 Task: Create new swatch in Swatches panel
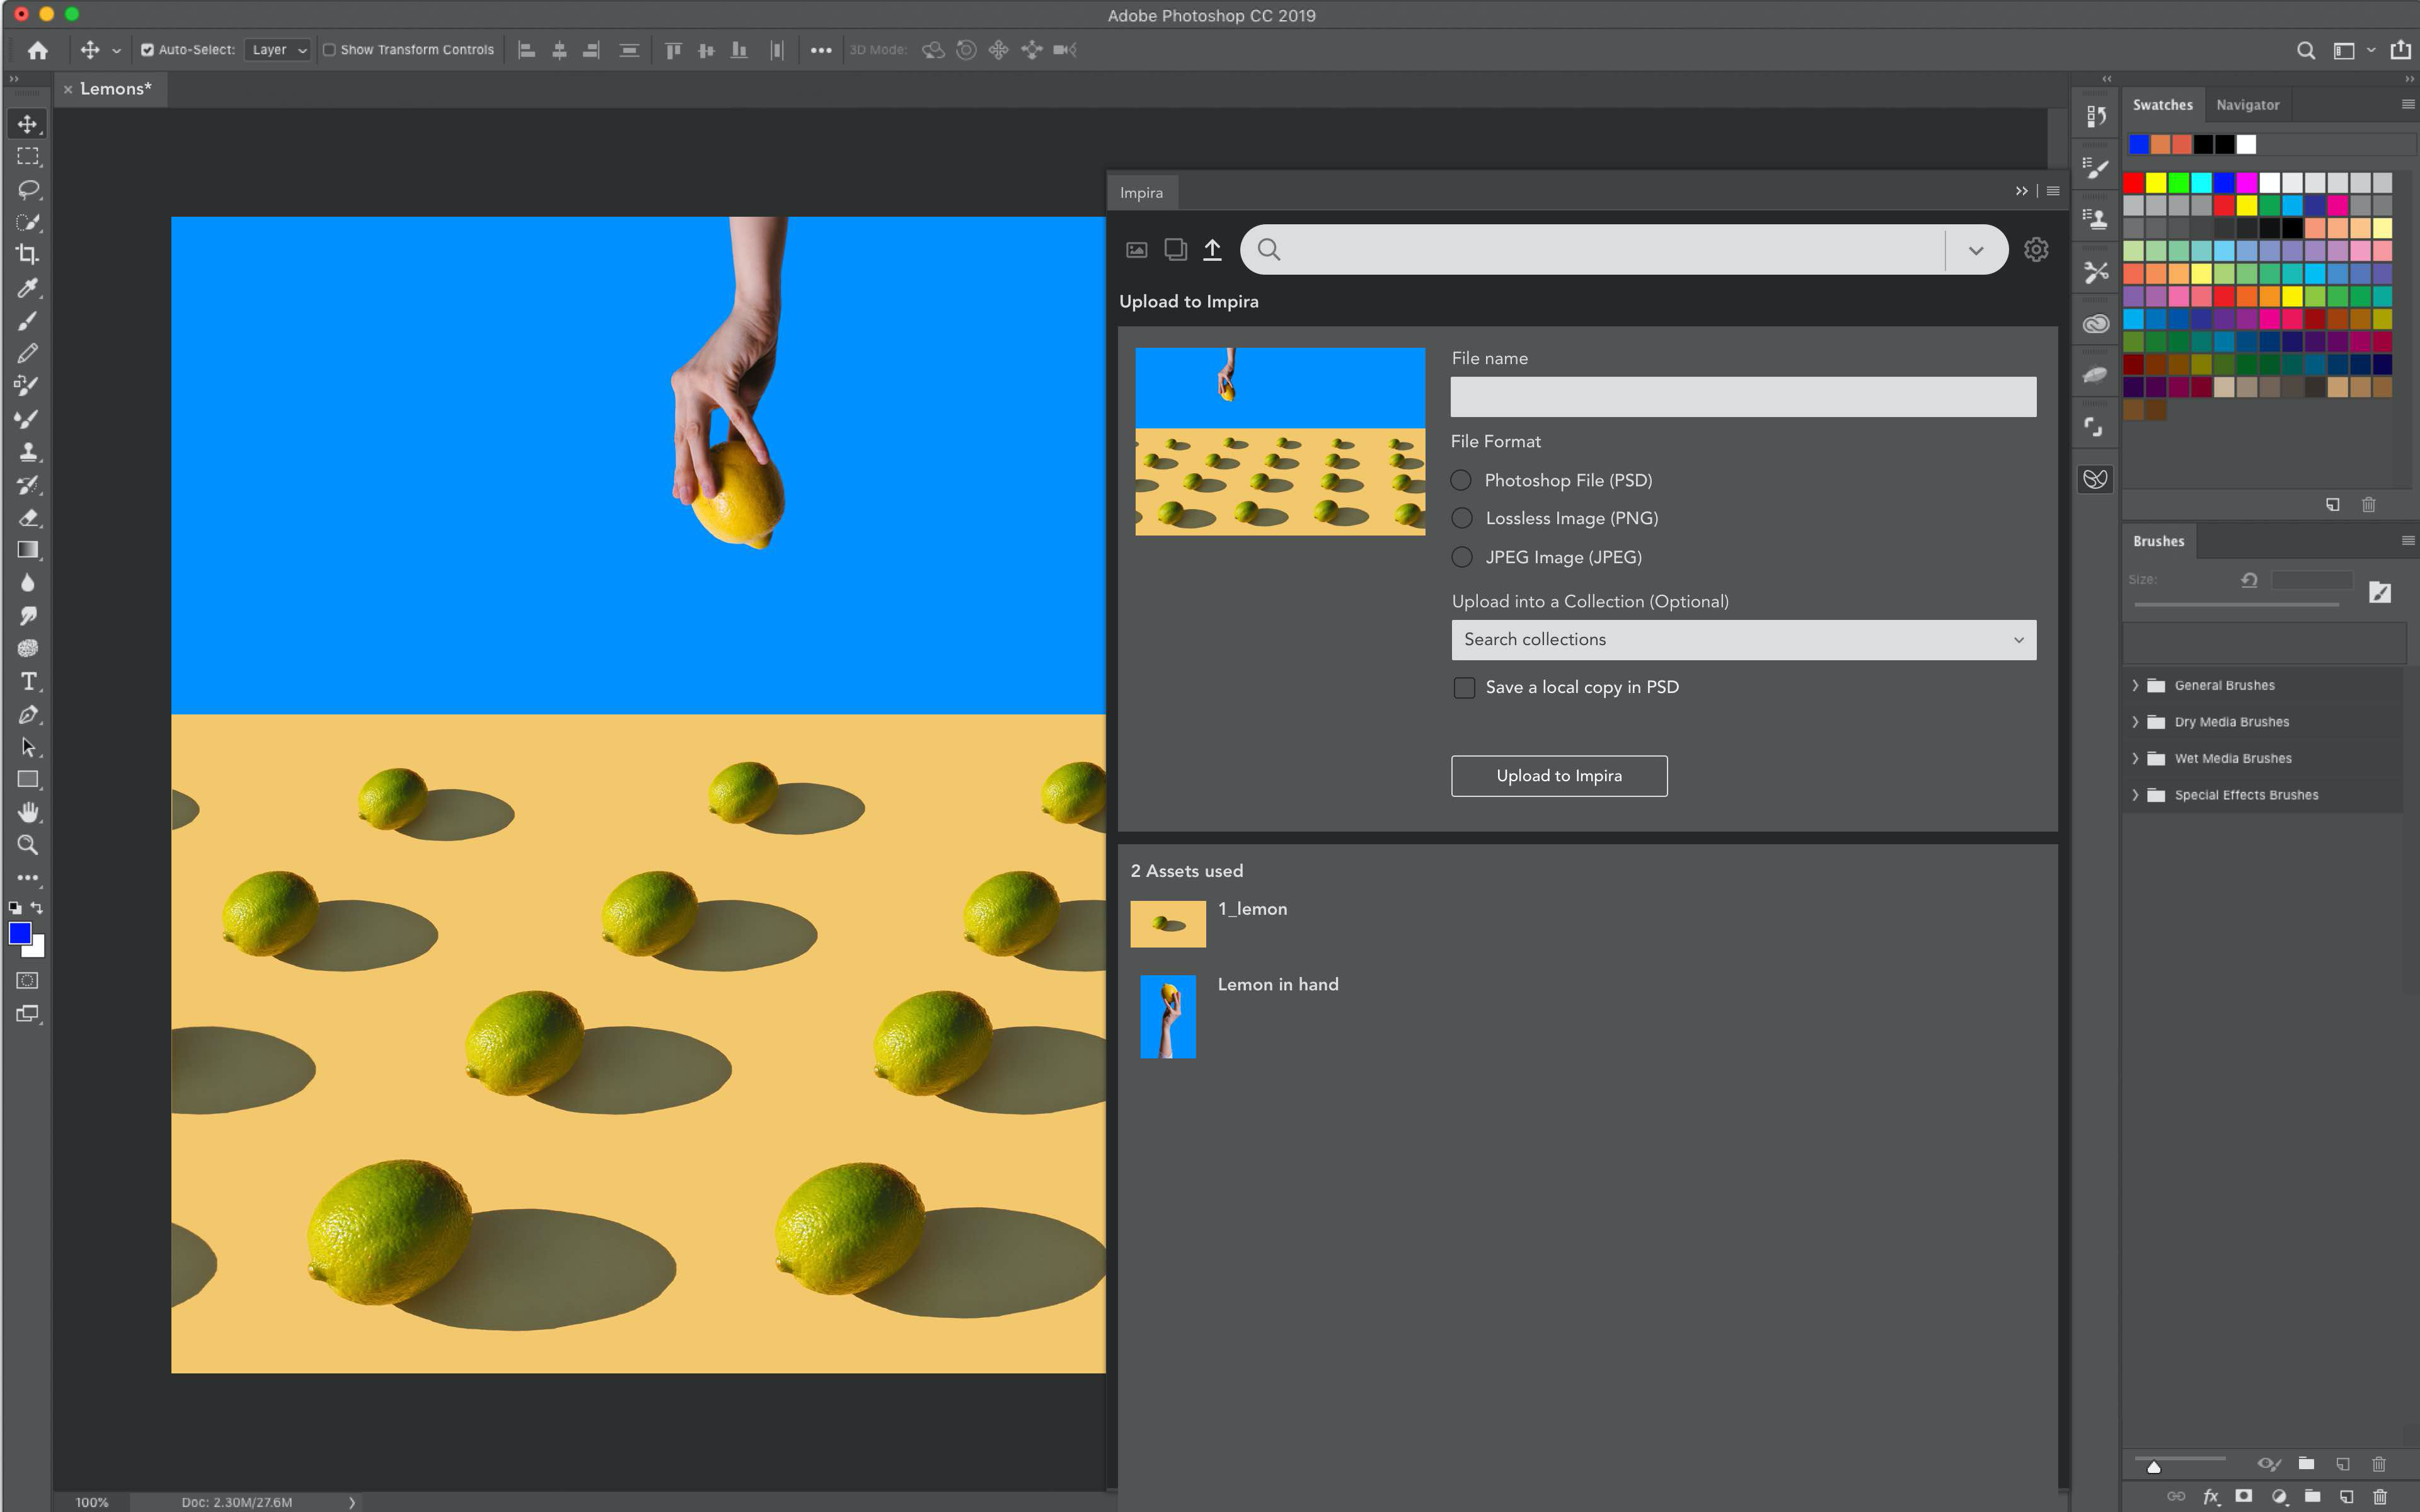pos(2333,505)
